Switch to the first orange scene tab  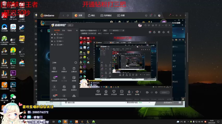[57, 30]
